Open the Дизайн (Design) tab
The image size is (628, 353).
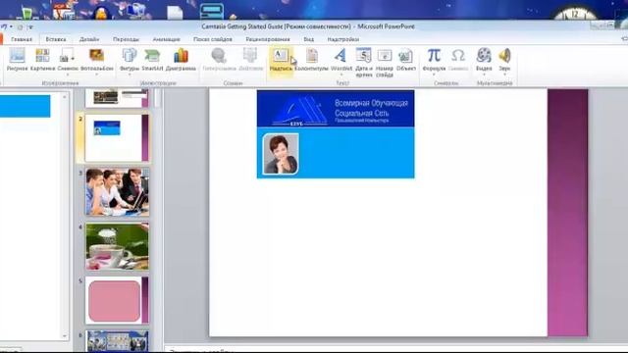89,39
